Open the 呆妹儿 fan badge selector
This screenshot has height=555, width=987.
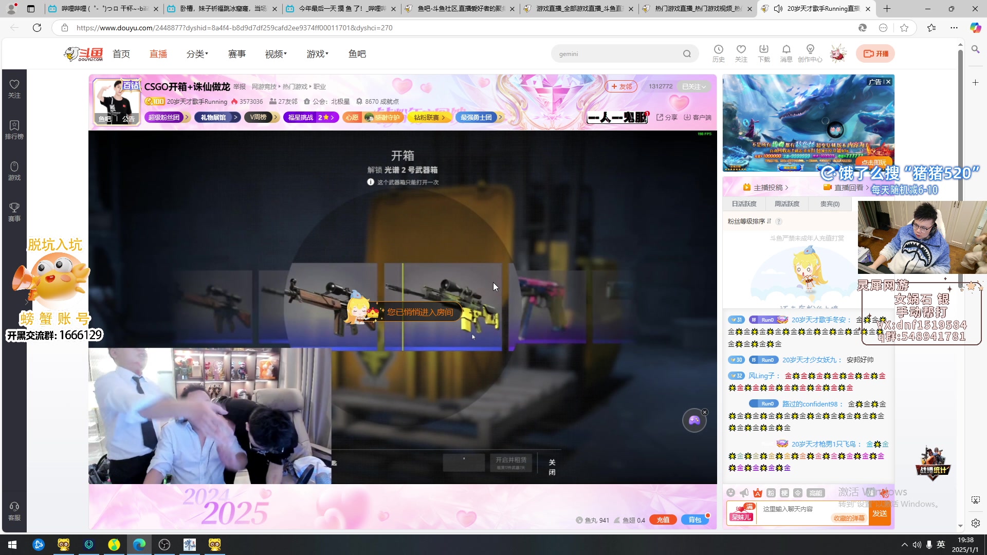[741, 513]
